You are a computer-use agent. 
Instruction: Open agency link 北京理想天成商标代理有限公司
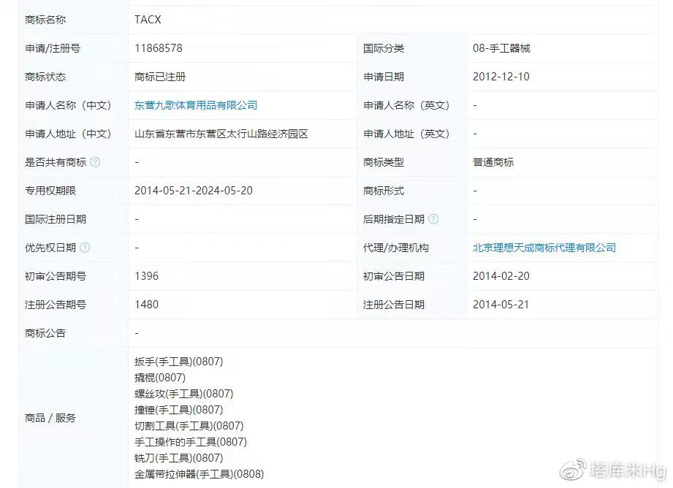pos(544,248)
